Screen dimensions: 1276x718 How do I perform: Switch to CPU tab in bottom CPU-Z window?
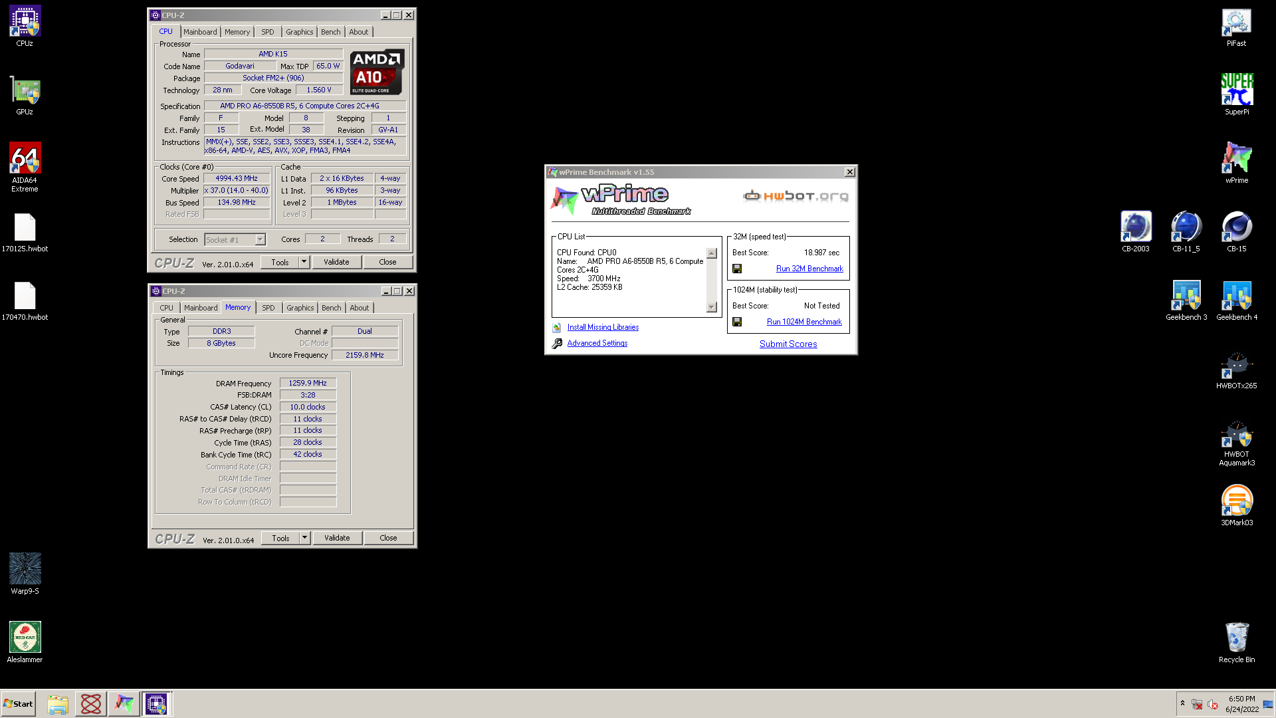(x=167, y=308)
